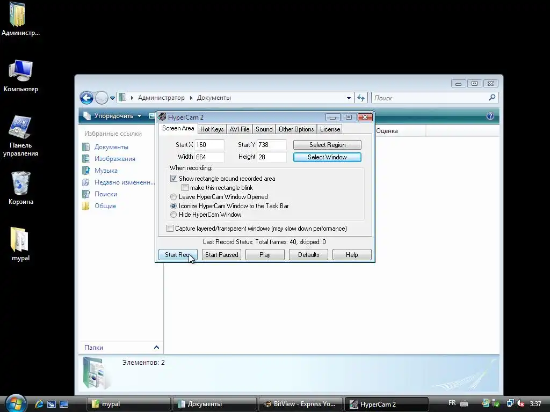Click the Windows Start orb

click(x=16, y=403)
